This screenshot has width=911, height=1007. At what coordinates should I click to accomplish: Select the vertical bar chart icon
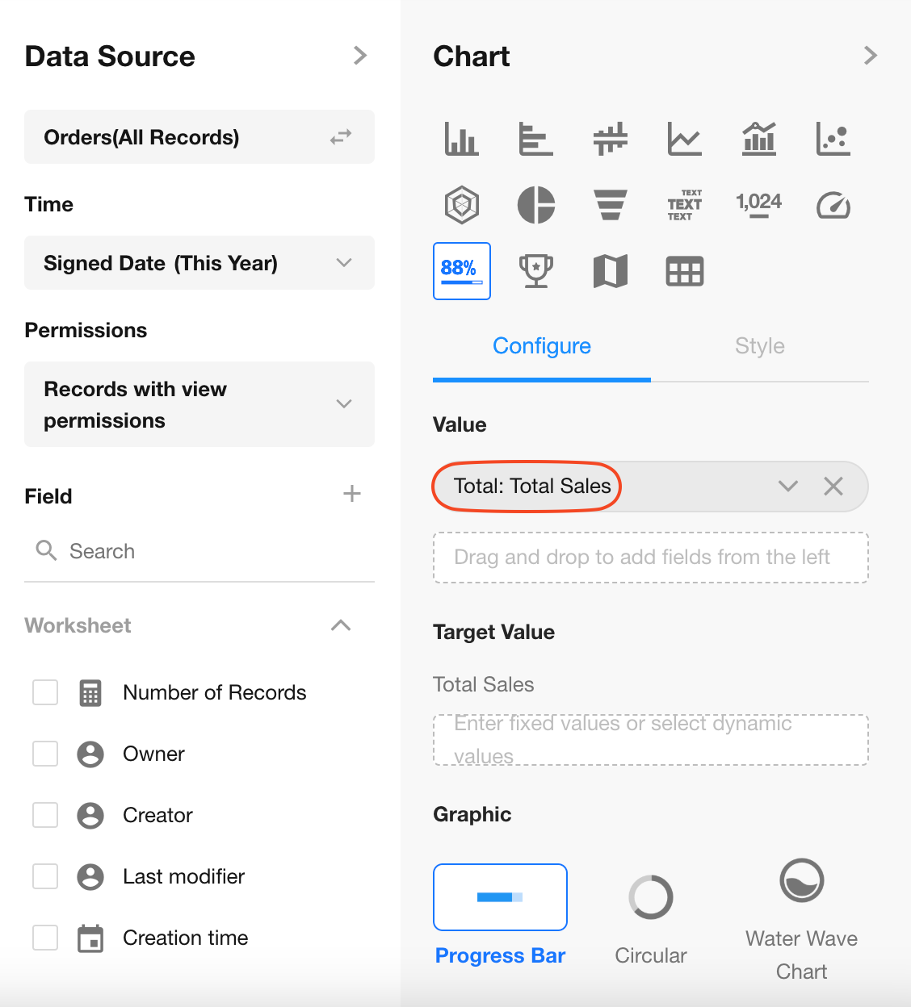tap(461, 139)
